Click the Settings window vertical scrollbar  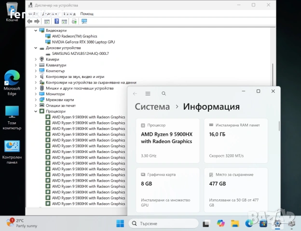279,126
